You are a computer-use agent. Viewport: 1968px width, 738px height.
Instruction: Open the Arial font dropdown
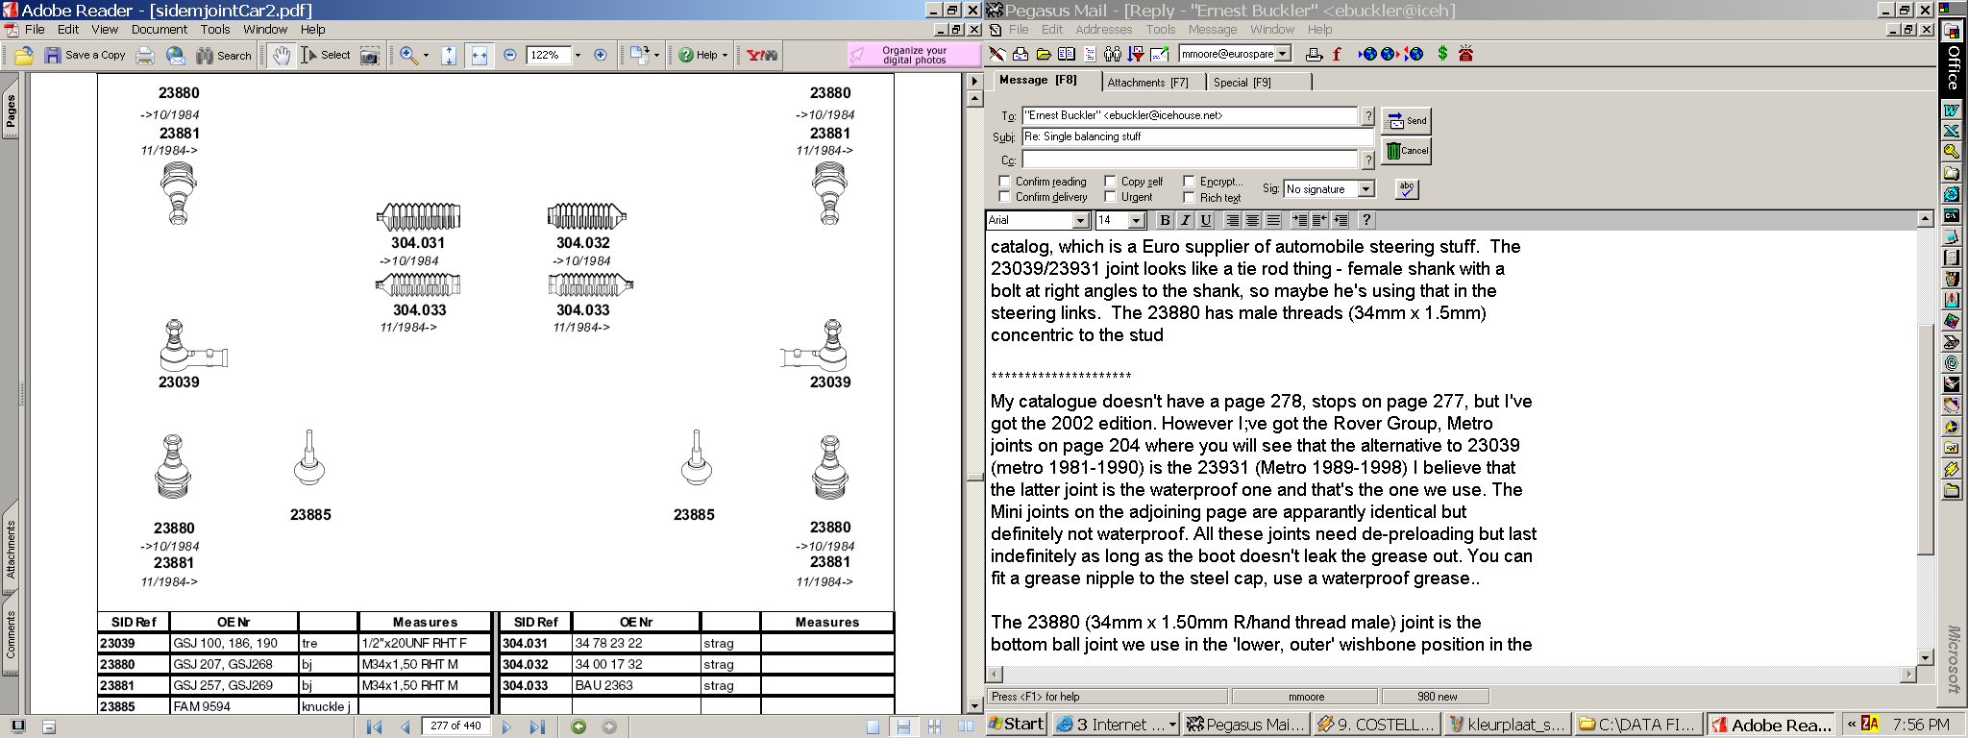(x=1080, y=220)
